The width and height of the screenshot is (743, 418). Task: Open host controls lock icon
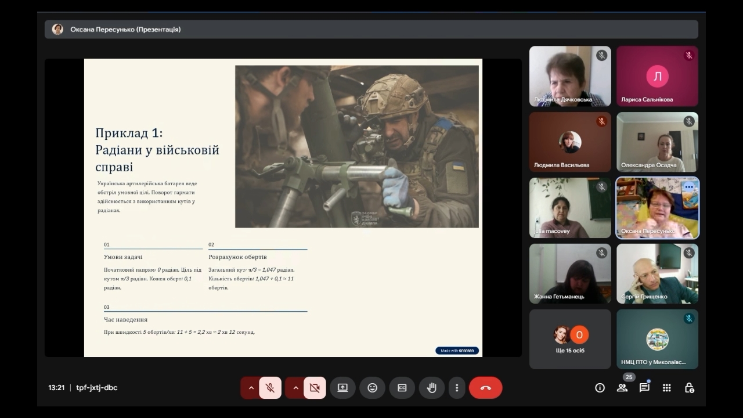689,388
